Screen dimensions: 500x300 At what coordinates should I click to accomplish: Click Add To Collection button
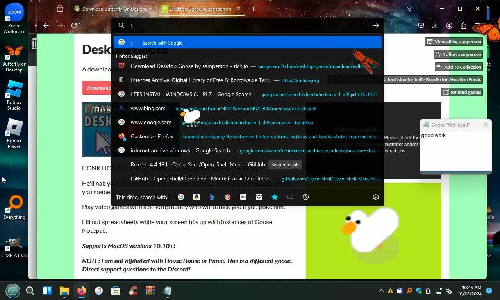point(459,67)
